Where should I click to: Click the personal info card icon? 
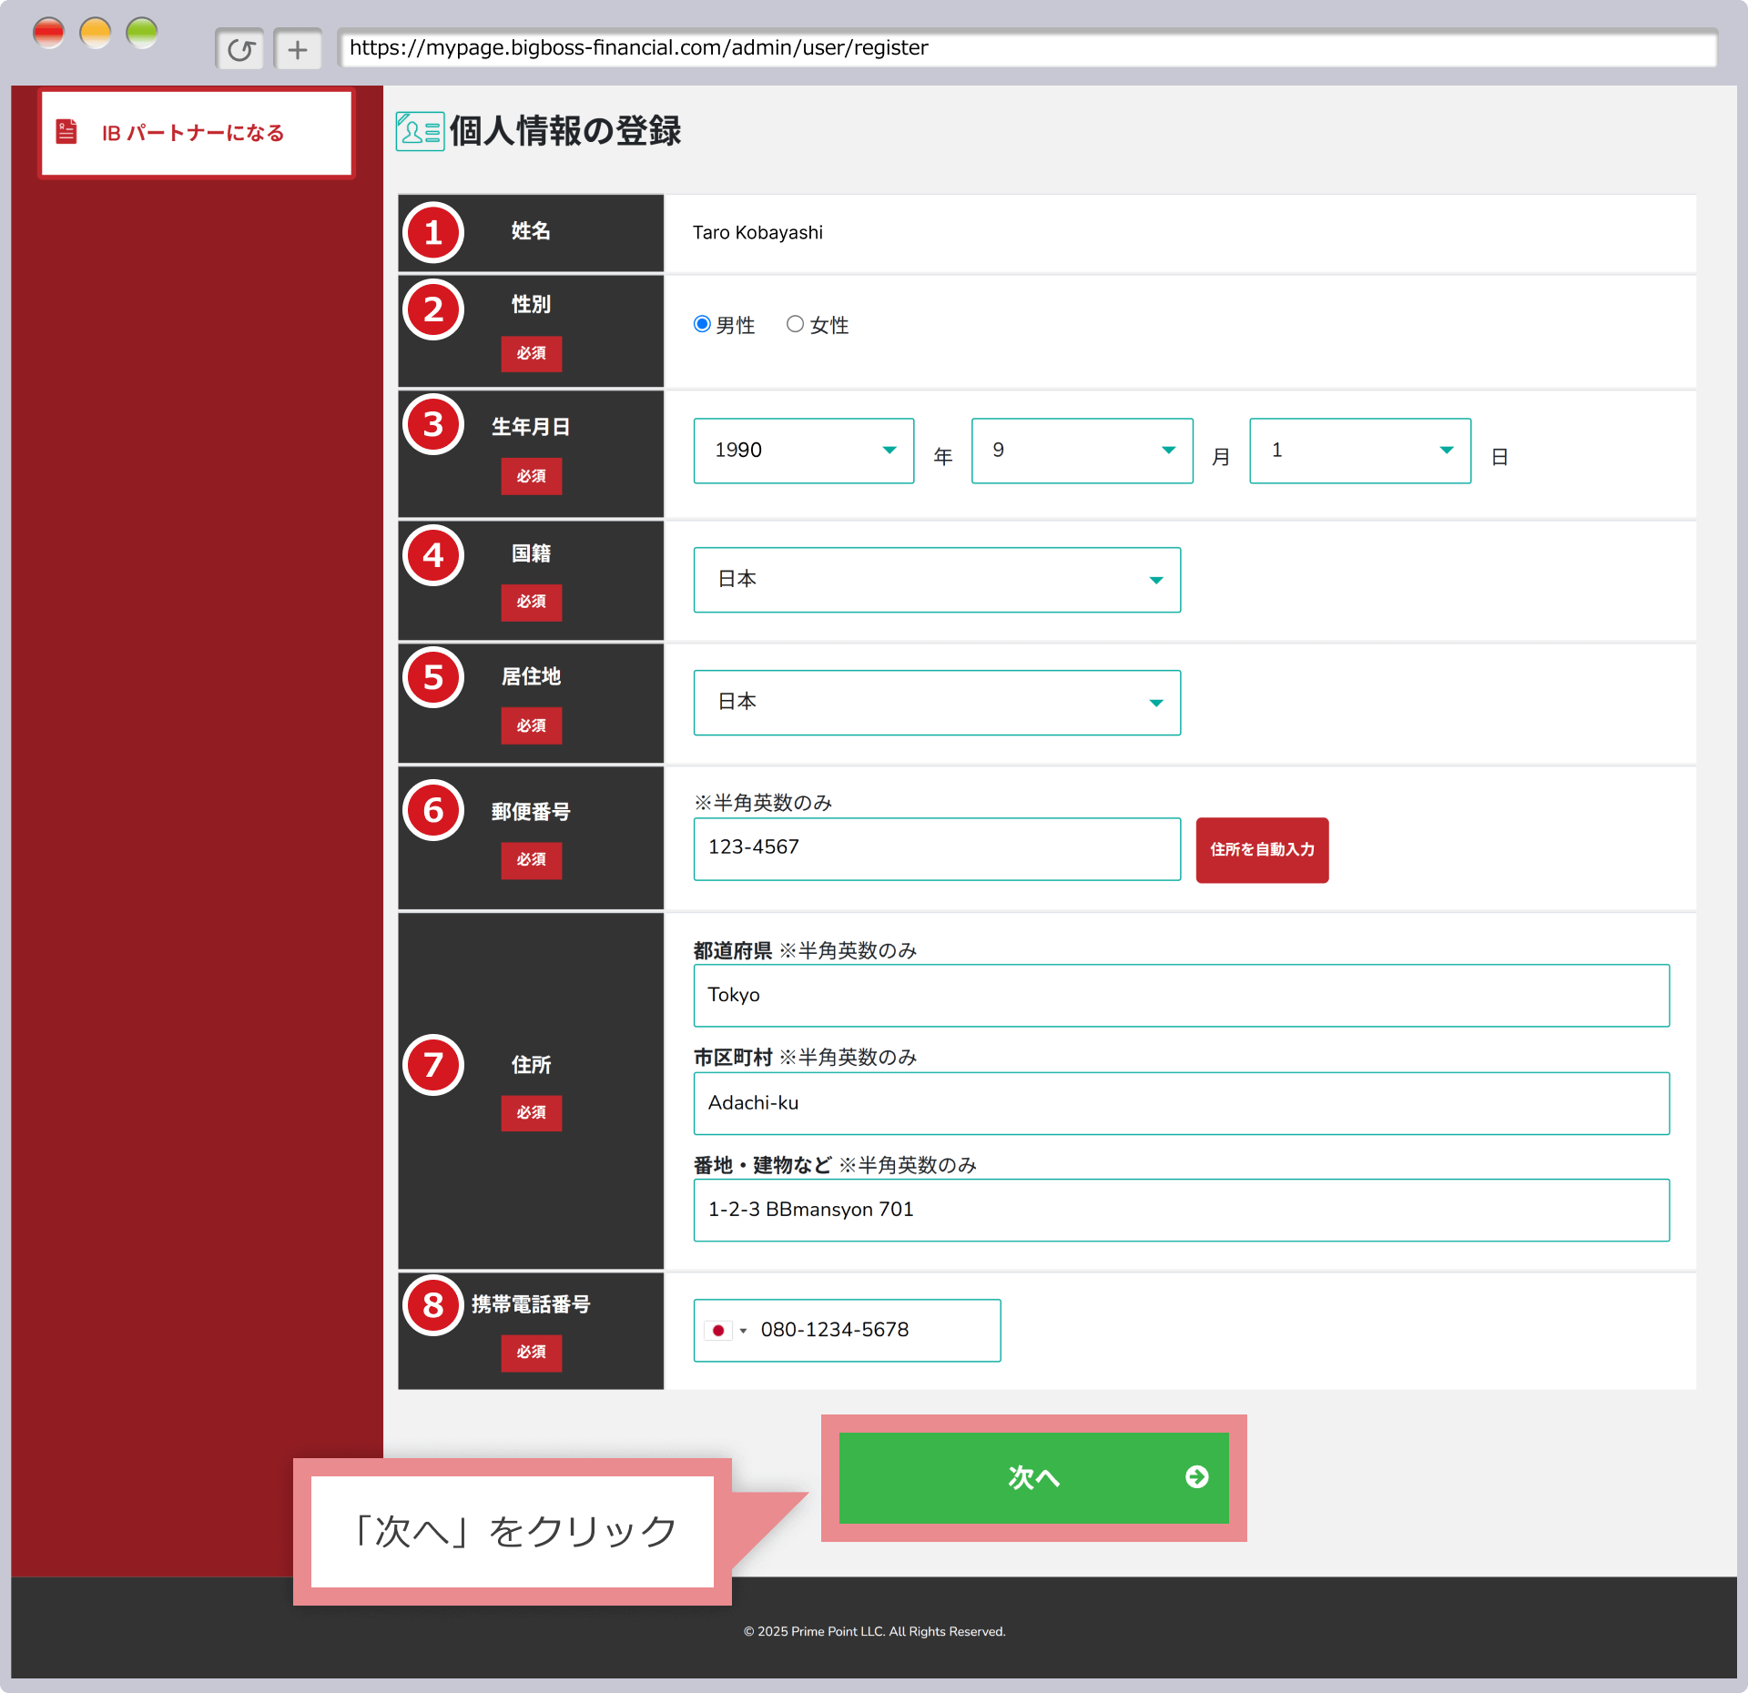tap(420, 131)
